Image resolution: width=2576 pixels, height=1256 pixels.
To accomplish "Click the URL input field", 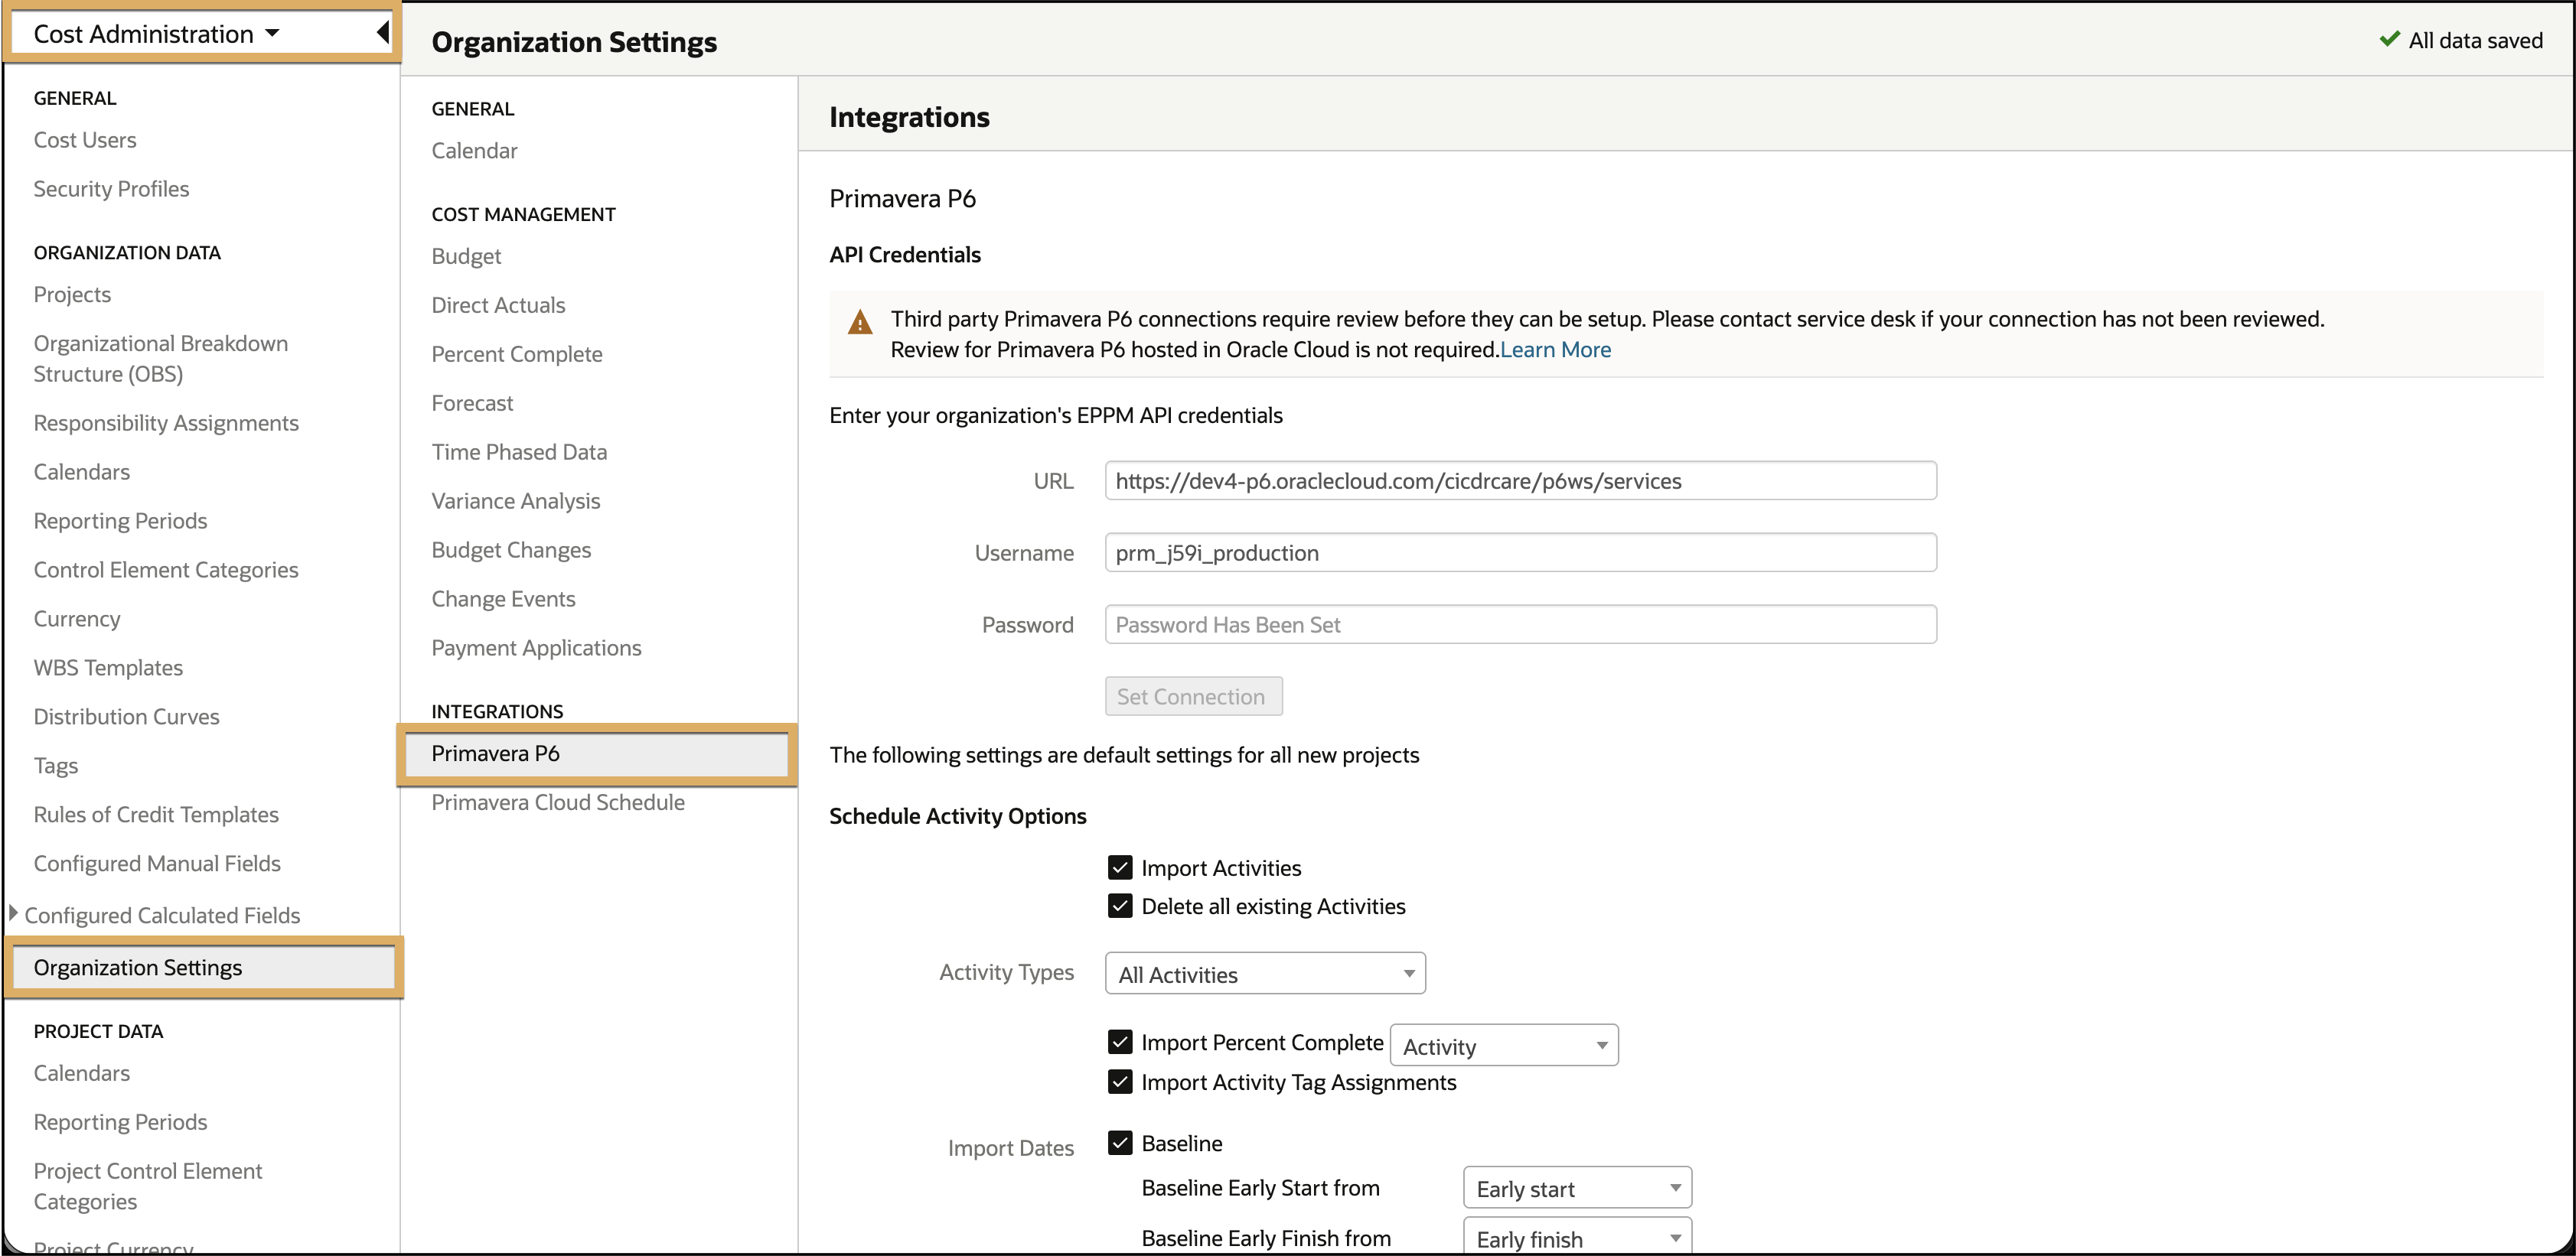I will tap(1520, 480).
